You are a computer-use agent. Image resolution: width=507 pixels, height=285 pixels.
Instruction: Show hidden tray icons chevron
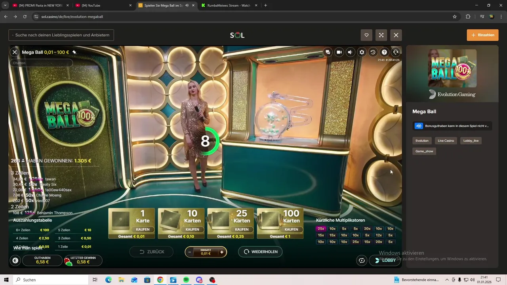(x=447, y=280)
